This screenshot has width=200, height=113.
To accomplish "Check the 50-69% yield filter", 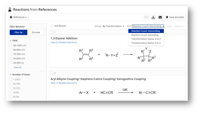I will pyautogui.click(x=11, y=58).
